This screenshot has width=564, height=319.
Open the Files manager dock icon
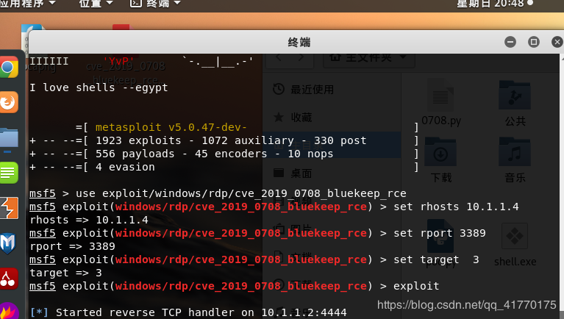[9, 138]
